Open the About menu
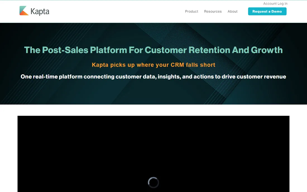The height and width of the screenshot is (192, 307). tap(232, 11)
